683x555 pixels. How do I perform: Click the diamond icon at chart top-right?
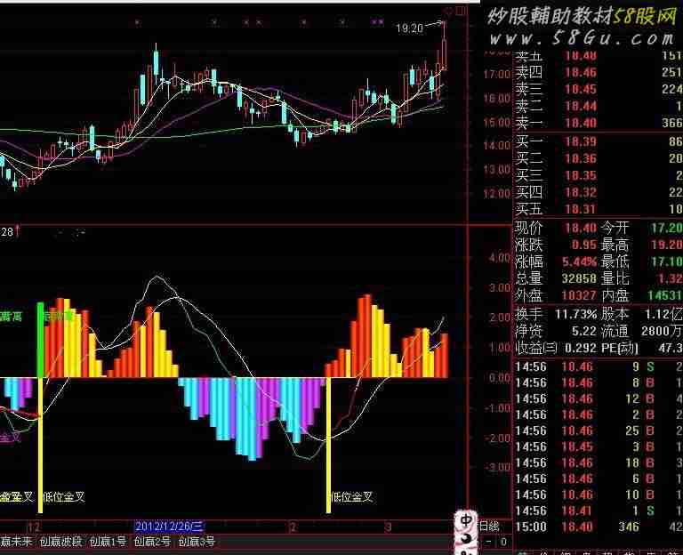[x=448, y=12]
